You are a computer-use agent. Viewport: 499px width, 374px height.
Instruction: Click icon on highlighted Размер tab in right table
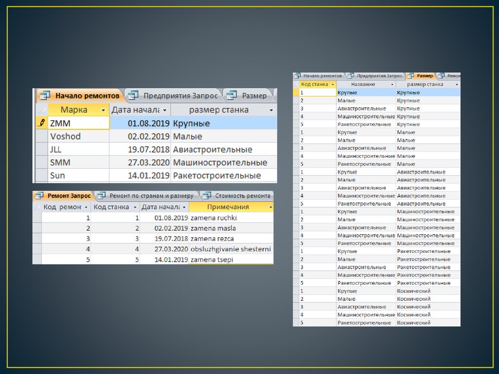click(410, 76)
